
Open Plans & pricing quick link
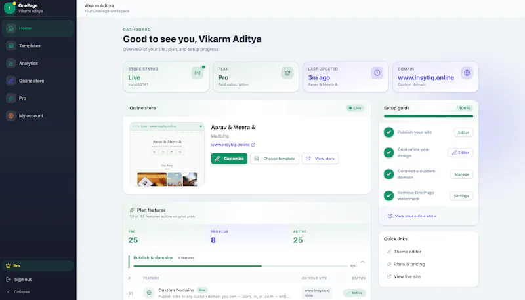409,264
